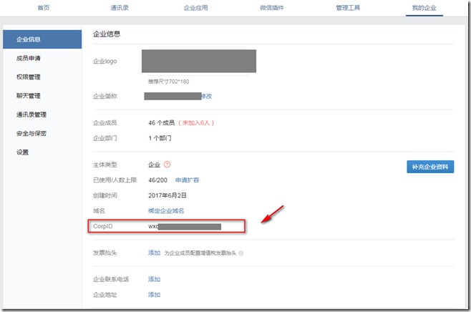Click the 绑定企业域名 link

(x=166, y=210)
